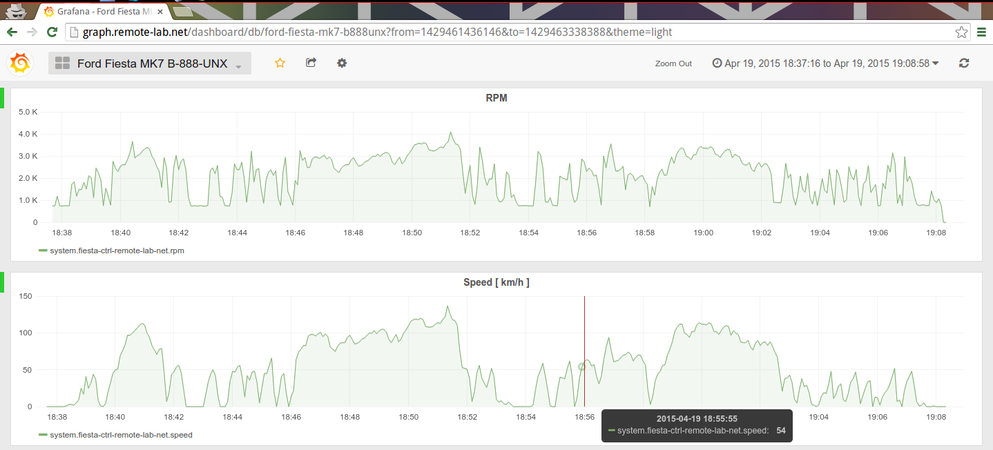Open the time range picker dropdown

[825, 63]
